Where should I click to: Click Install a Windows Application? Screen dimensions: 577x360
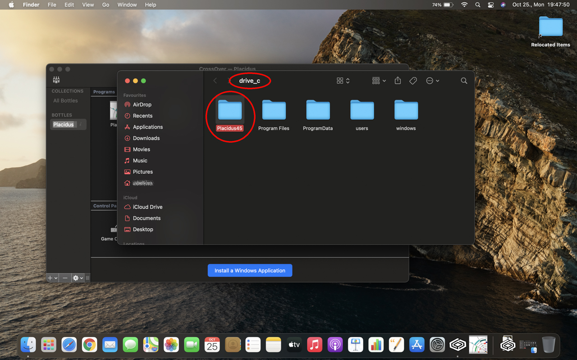pos(250,270)
